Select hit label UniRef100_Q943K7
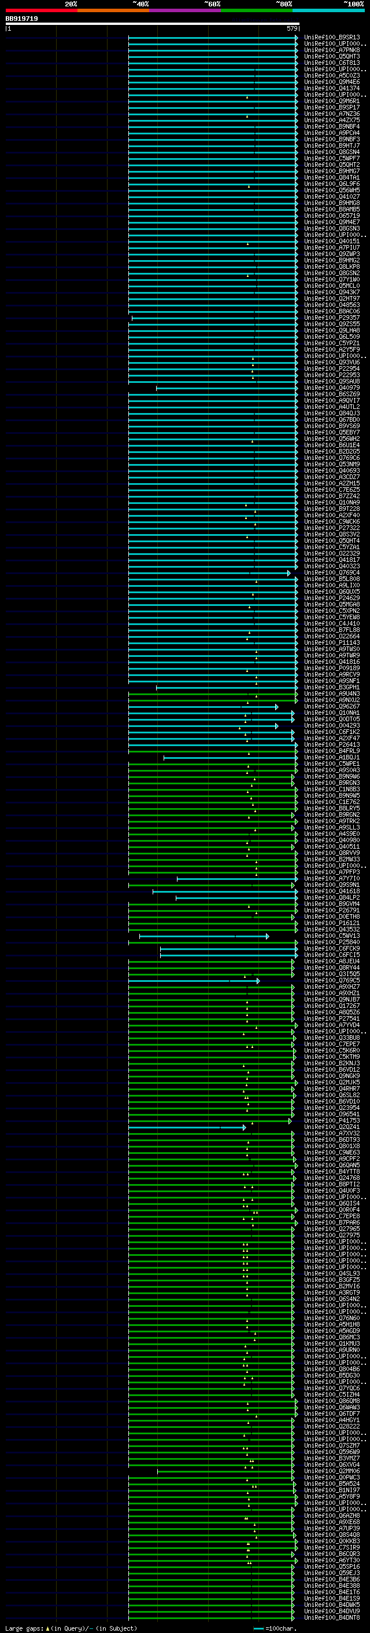Viewport: 370px width, 1633px height. coord(332,292)
